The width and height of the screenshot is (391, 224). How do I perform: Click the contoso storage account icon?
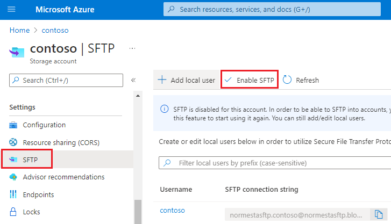point(17,52)
